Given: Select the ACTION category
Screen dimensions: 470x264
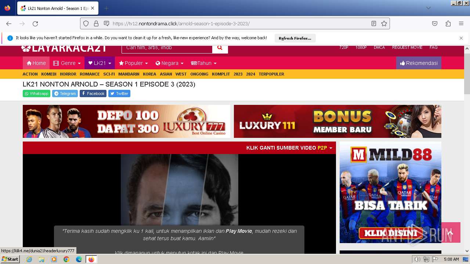Looking at the screenshot, I should 30,74.
